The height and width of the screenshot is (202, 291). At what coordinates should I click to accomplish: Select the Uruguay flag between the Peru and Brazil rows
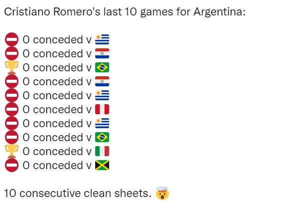[x=102, y=123]
